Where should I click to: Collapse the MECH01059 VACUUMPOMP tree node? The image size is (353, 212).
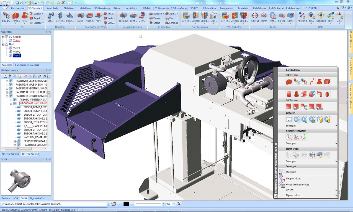(x=11, y=104)
